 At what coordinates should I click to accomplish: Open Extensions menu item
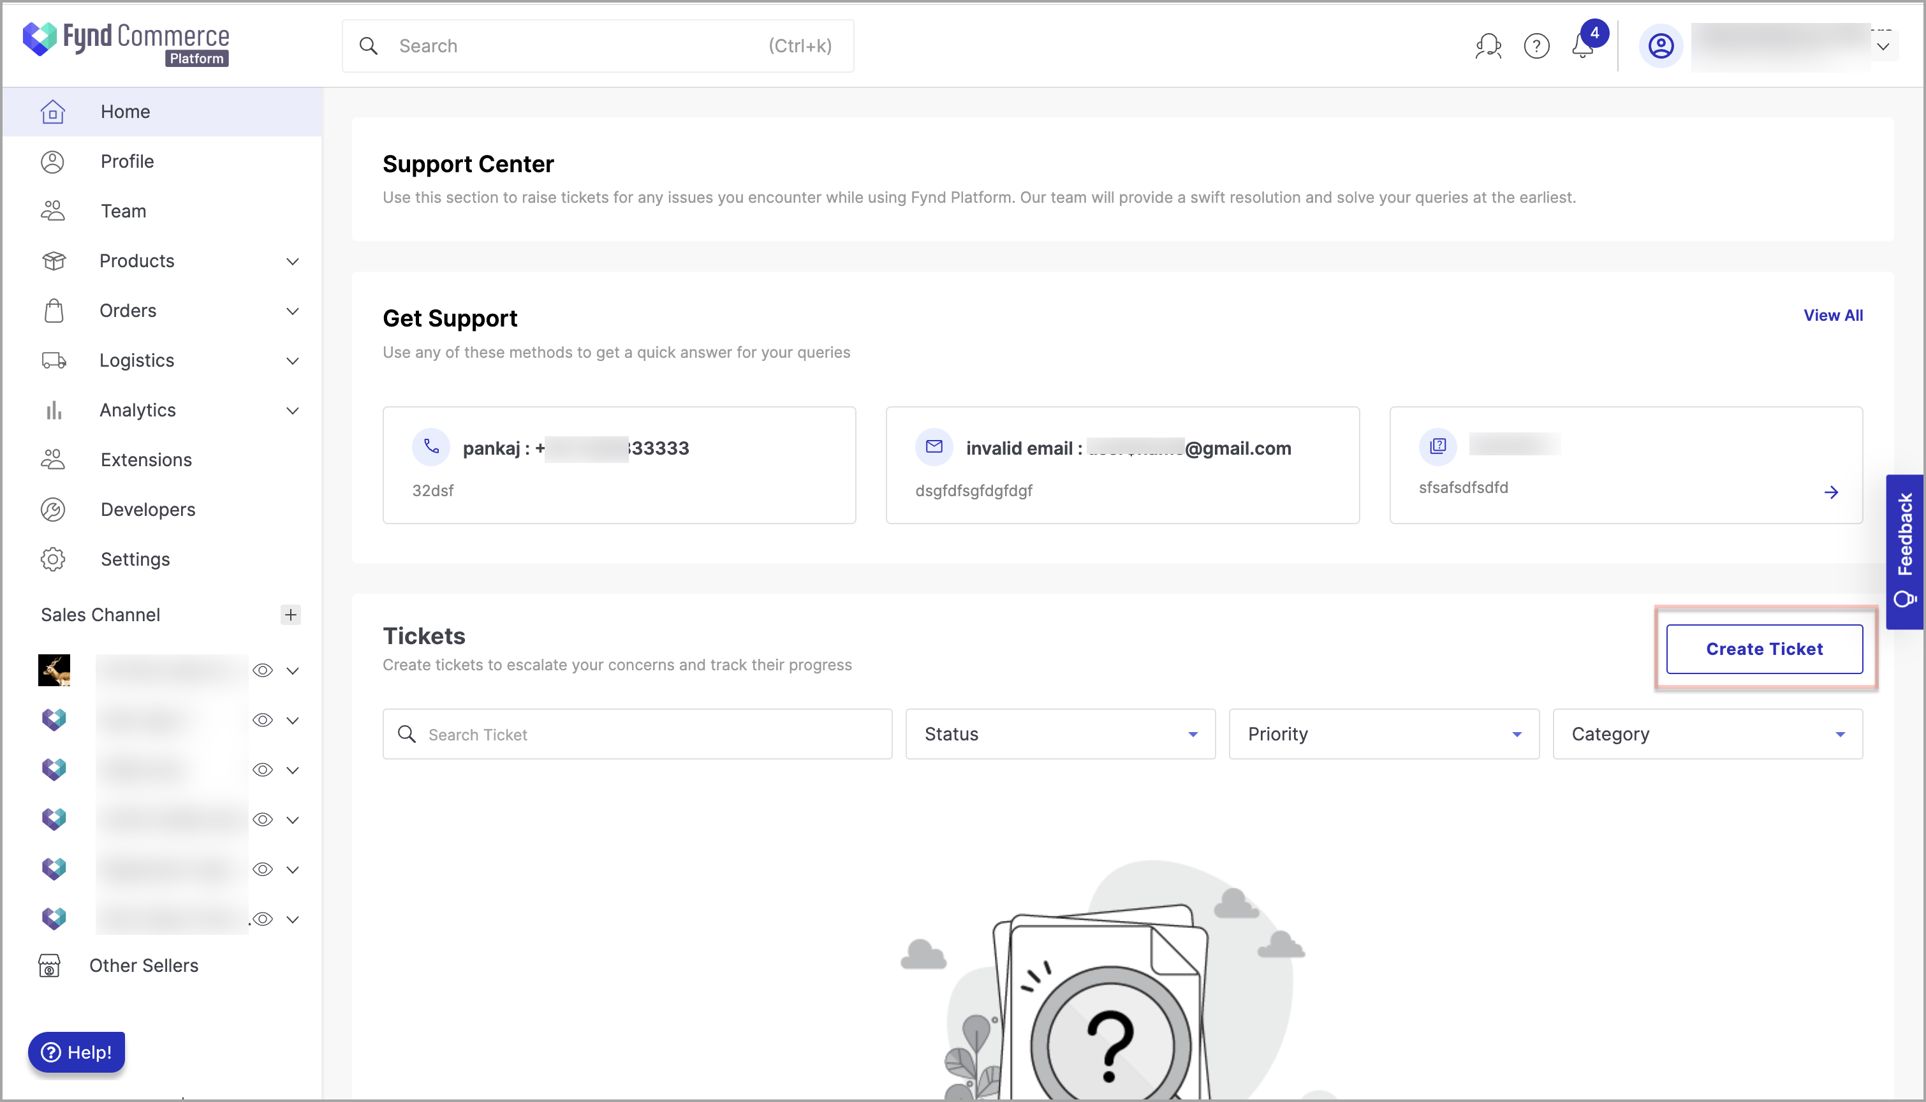tap(162, 459)
